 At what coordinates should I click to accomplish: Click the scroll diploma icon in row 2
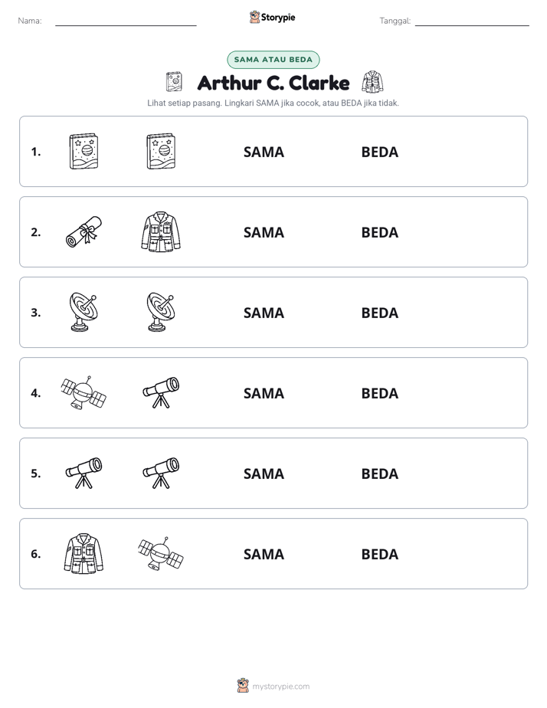(x=84, y=232)
